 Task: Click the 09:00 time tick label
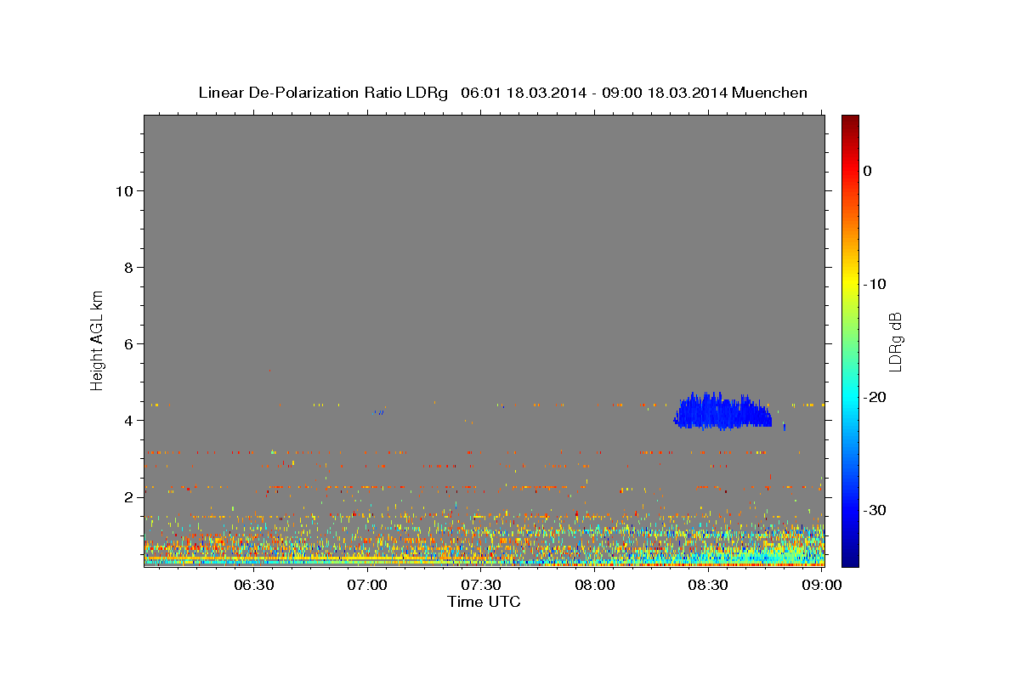[x=822, y=586]
